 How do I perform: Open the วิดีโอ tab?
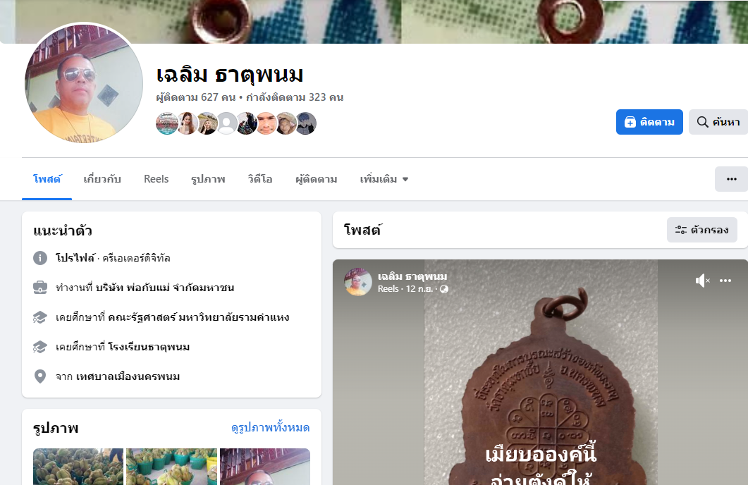coord(260,179)
